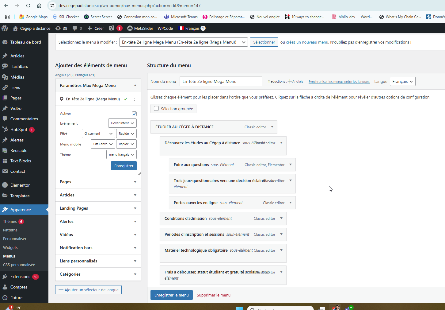Toggle the Activer checkbox
Image resolution: width=445 pixels, height=310 pixels.
134,114
